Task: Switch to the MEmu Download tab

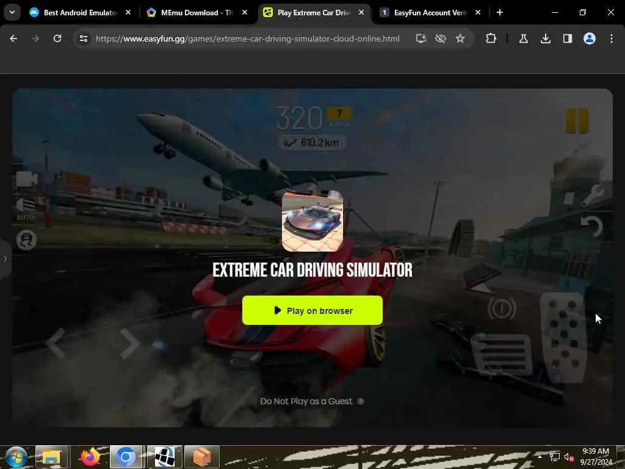Action: (x=197, y=12)
